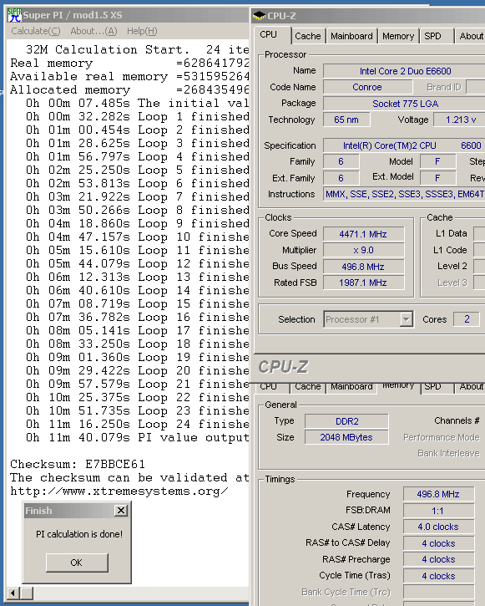Image resolution: width=485 pixels, height=606 pixels.
Task: Select the CPU tab in upper CPU-Z
Action: pos(272,35)
